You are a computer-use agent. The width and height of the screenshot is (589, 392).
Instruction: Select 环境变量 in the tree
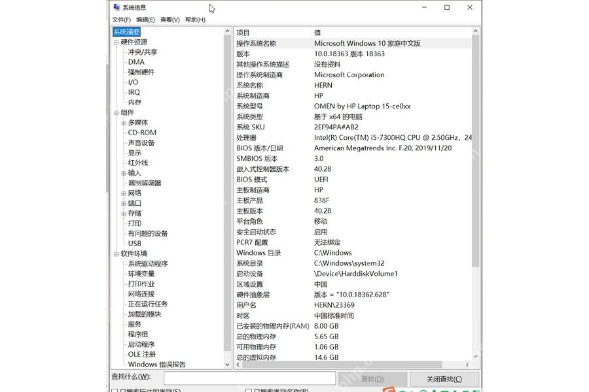pos(141,274)
